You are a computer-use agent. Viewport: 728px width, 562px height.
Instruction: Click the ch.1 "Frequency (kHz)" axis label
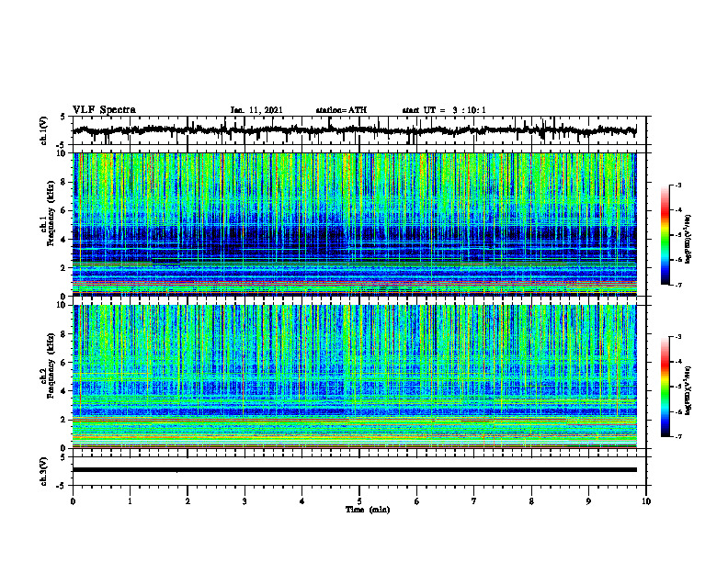51,213
